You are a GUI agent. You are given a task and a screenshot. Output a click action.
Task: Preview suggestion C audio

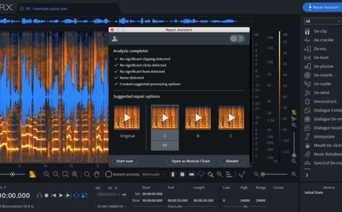coord(231,118)
